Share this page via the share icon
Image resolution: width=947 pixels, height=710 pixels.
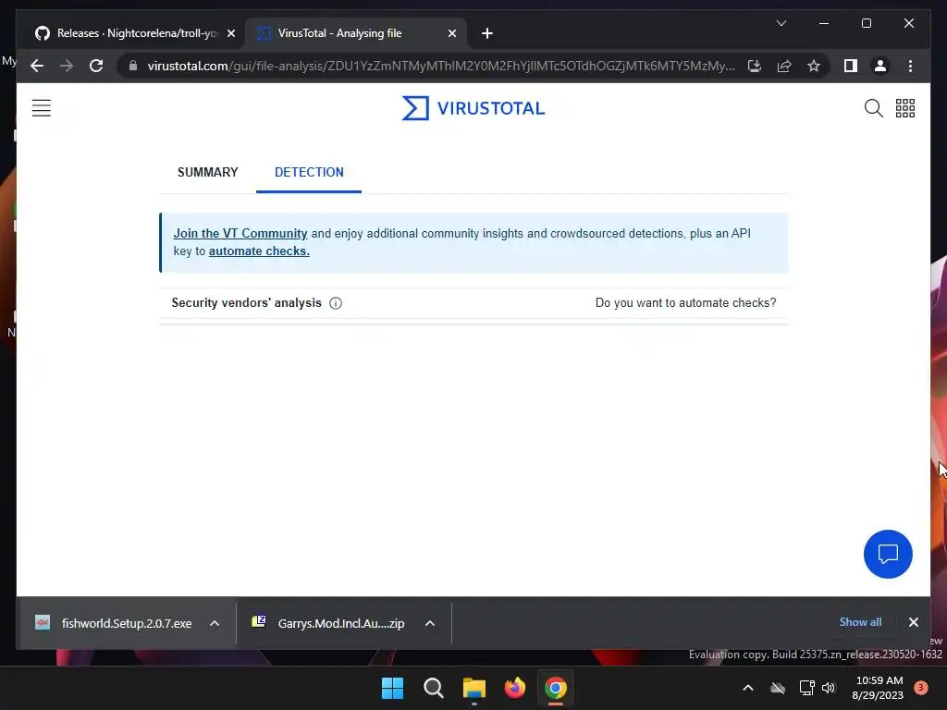click(x=784, y=66)
